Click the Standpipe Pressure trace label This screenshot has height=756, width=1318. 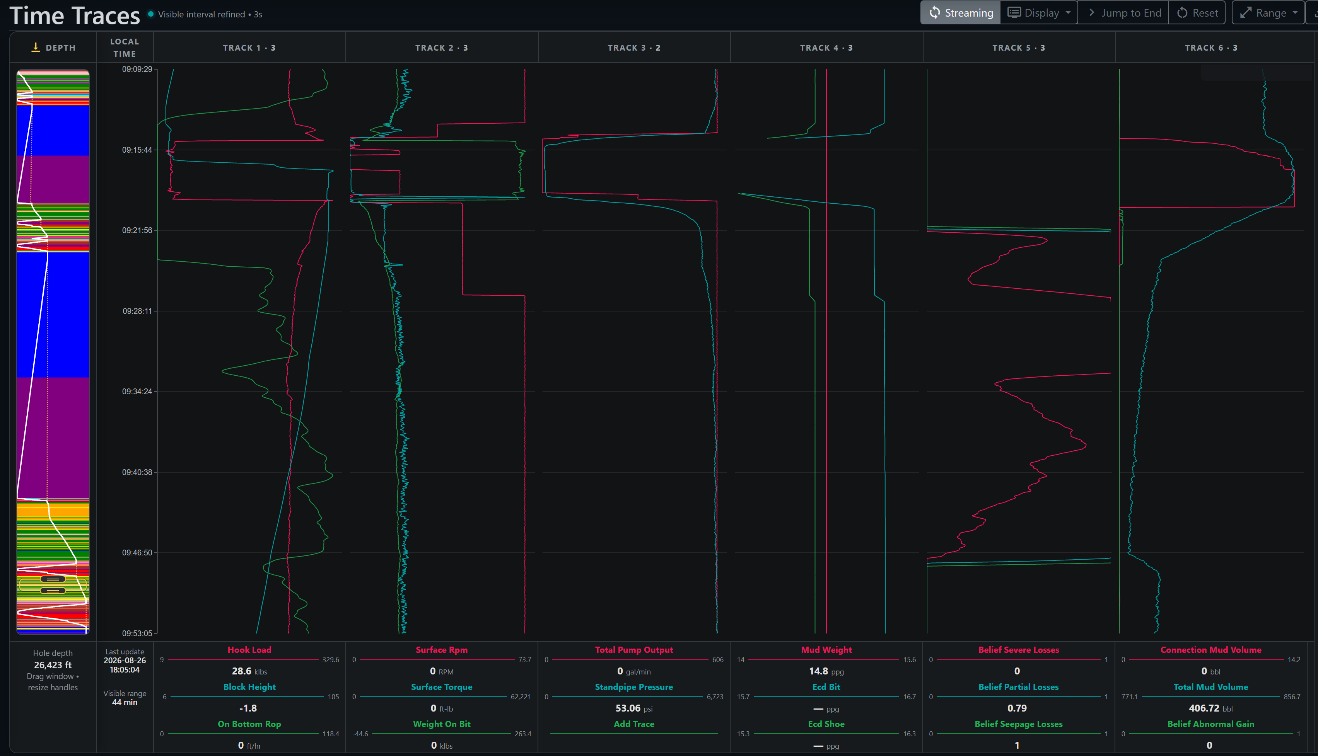coord(634,687)
